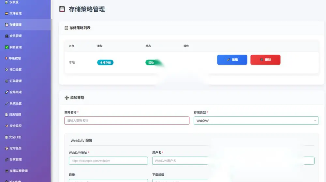Image resolution: width=326 pixels, height=182 pixels.
Task: Click the 本地存储 type badge
Action: click(105, 62)
